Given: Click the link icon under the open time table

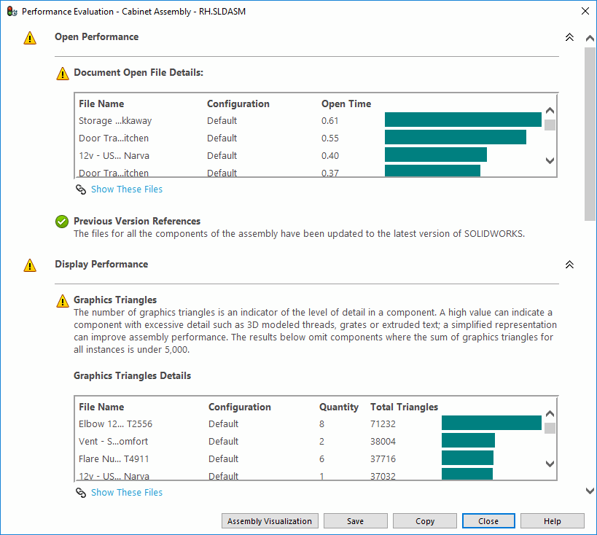Looking at the screenshot, I should point(81,190).
